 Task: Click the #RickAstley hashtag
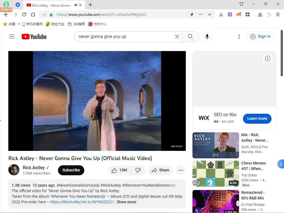[111, 185]
